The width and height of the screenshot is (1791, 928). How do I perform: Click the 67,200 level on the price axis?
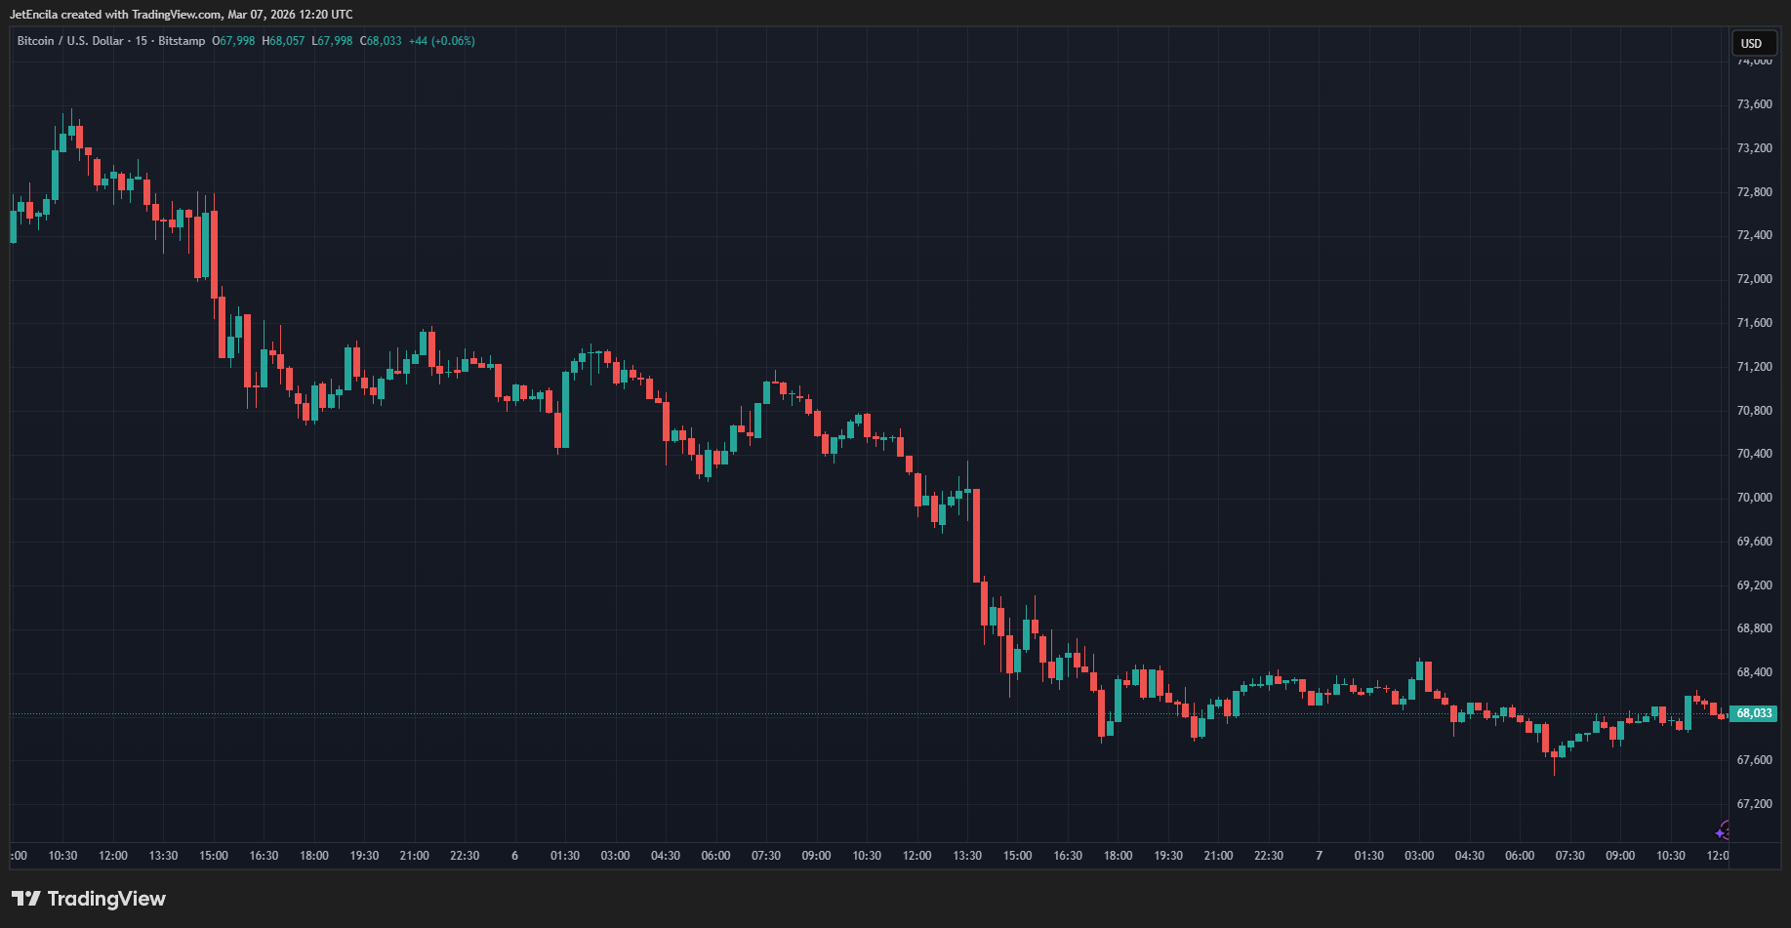(1754, 804)
